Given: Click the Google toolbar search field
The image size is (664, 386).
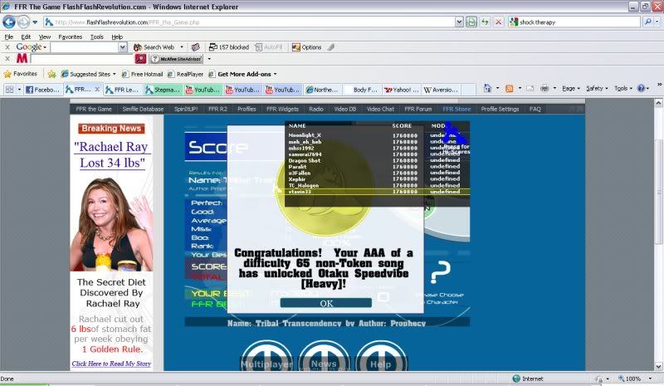Looking at the screenshot, I should coord(87,47).
